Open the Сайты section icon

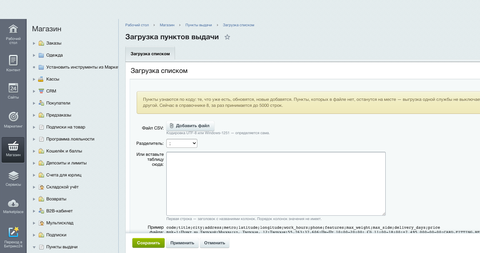[x=13, y=88]
